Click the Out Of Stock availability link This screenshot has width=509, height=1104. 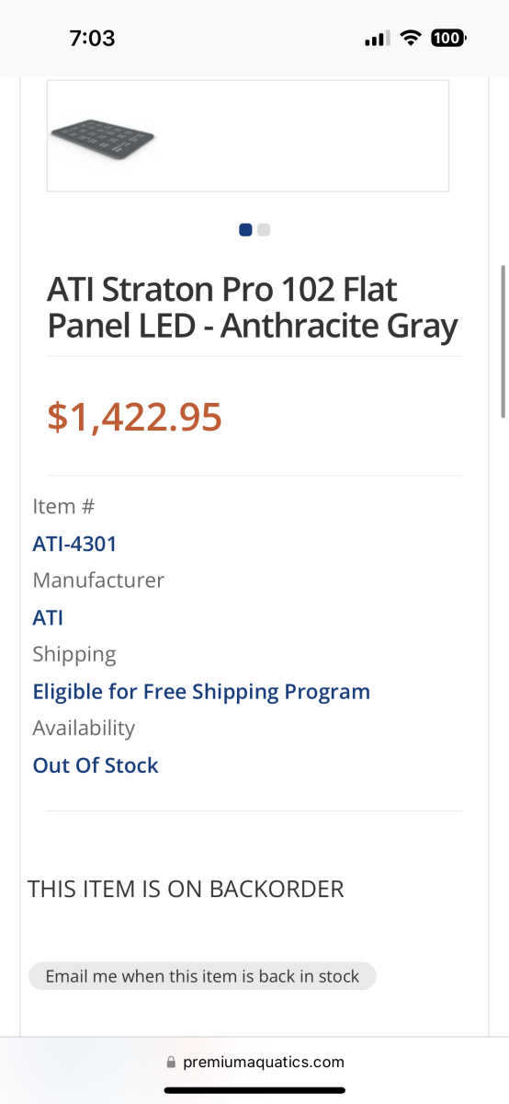[96, 765]
